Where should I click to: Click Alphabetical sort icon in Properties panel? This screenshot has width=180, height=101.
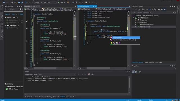[x=136, y=72]
